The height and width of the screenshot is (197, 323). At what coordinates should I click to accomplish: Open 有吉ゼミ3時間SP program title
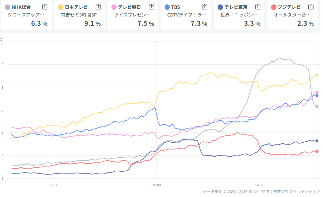[x=79, y=15]
